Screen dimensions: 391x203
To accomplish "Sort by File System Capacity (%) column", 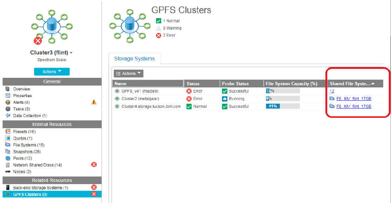I will (295, 84).
